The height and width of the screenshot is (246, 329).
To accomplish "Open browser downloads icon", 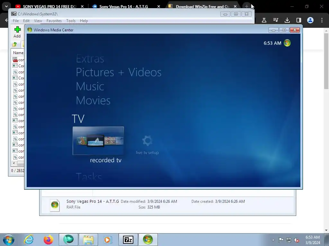I will click(287, 20).
